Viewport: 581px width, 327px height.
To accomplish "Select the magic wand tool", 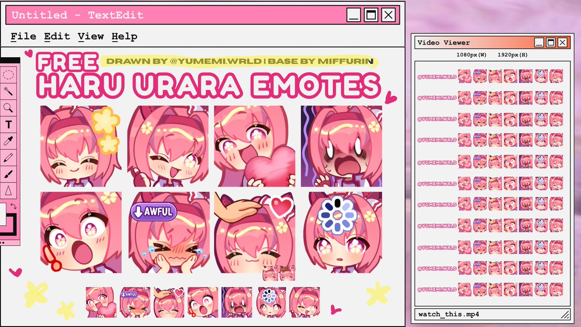I will coord(8,91).
